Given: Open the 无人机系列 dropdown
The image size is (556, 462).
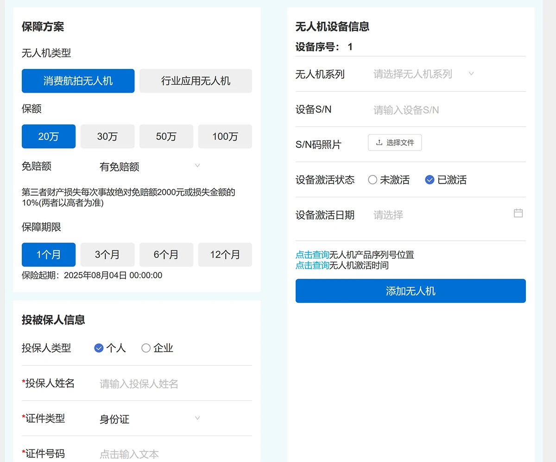Looking at the screenshot, I should click(x=423, y=74).
